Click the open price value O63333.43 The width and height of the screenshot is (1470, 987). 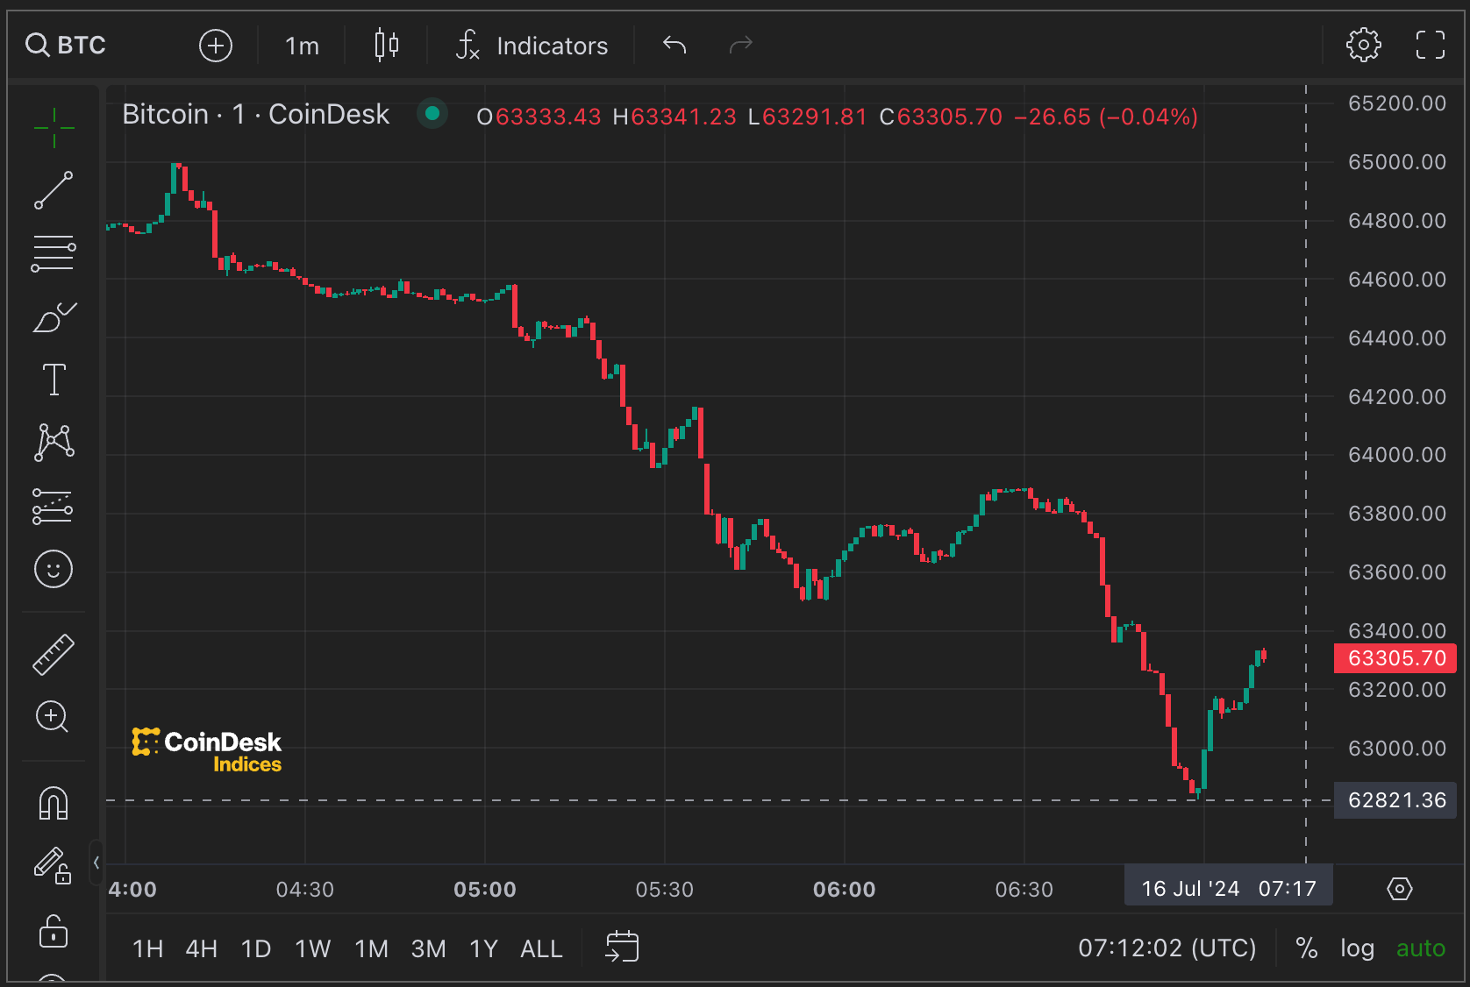(539, 117)
